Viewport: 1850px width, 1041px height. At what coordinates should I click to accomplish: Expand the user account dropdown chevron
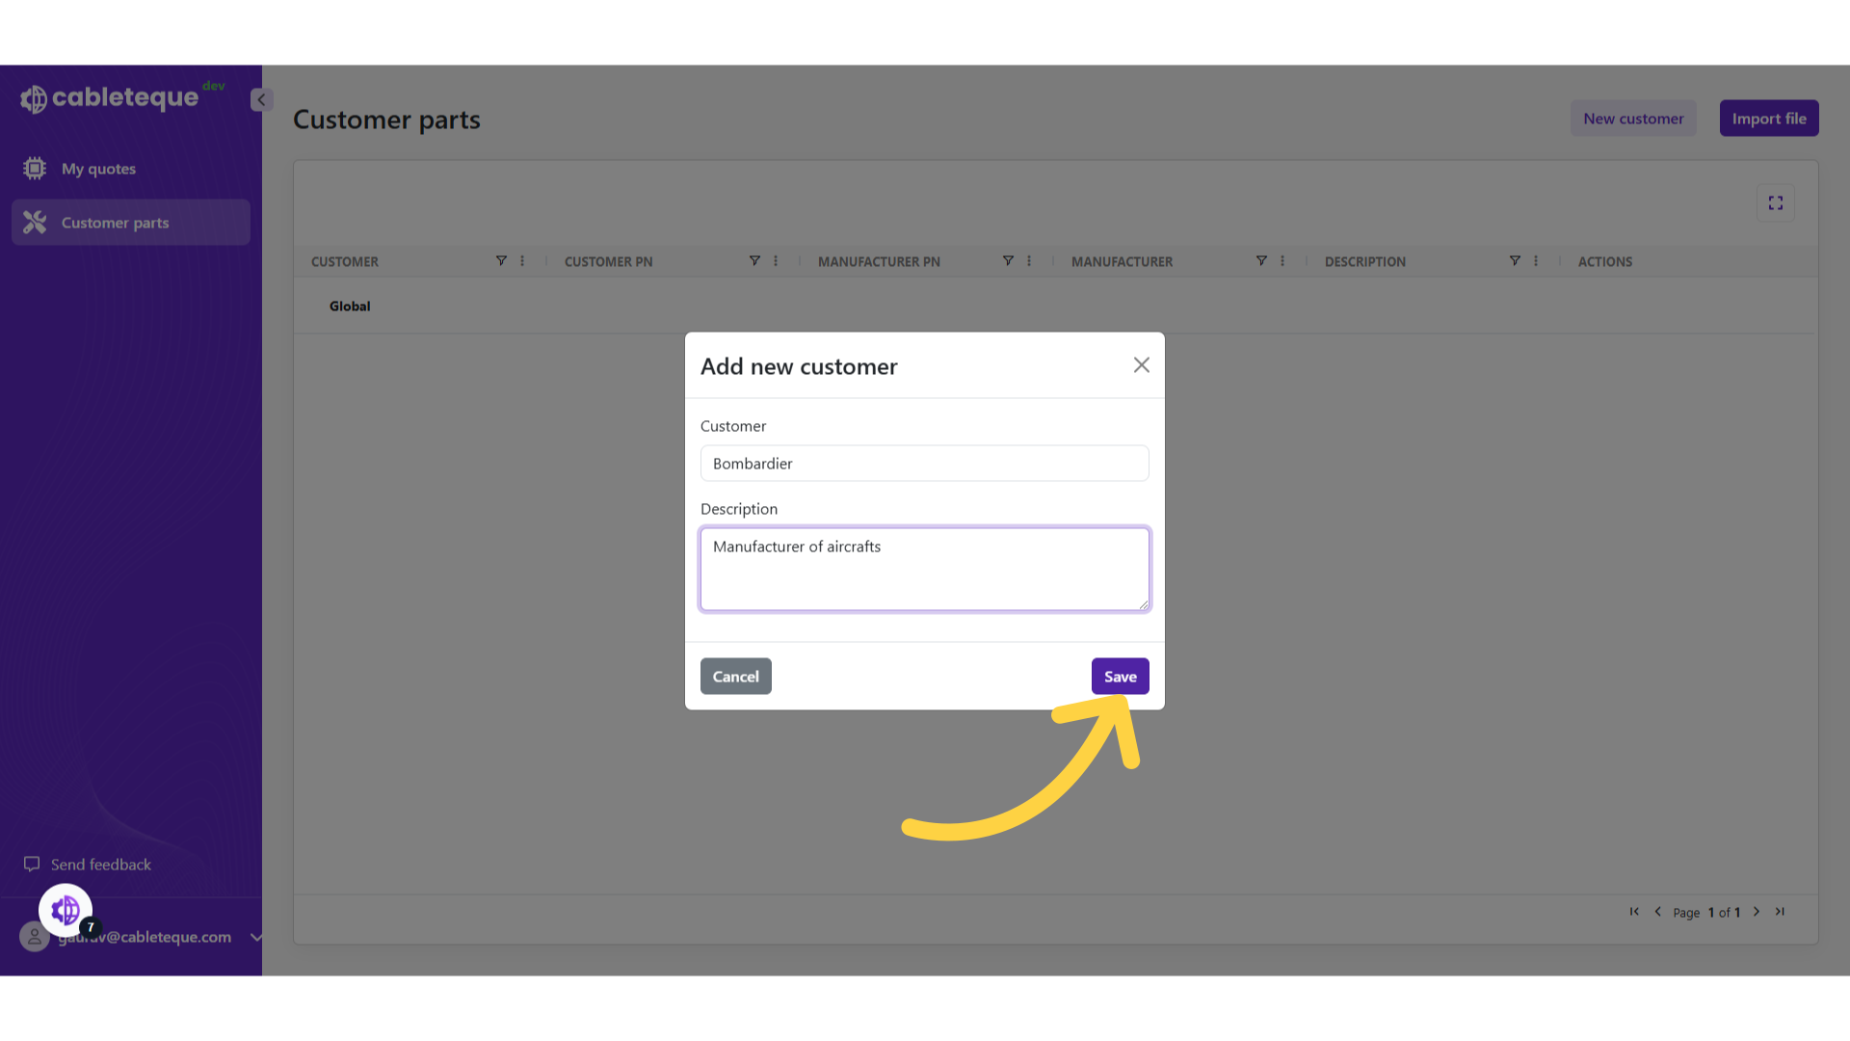click(255, 937)
